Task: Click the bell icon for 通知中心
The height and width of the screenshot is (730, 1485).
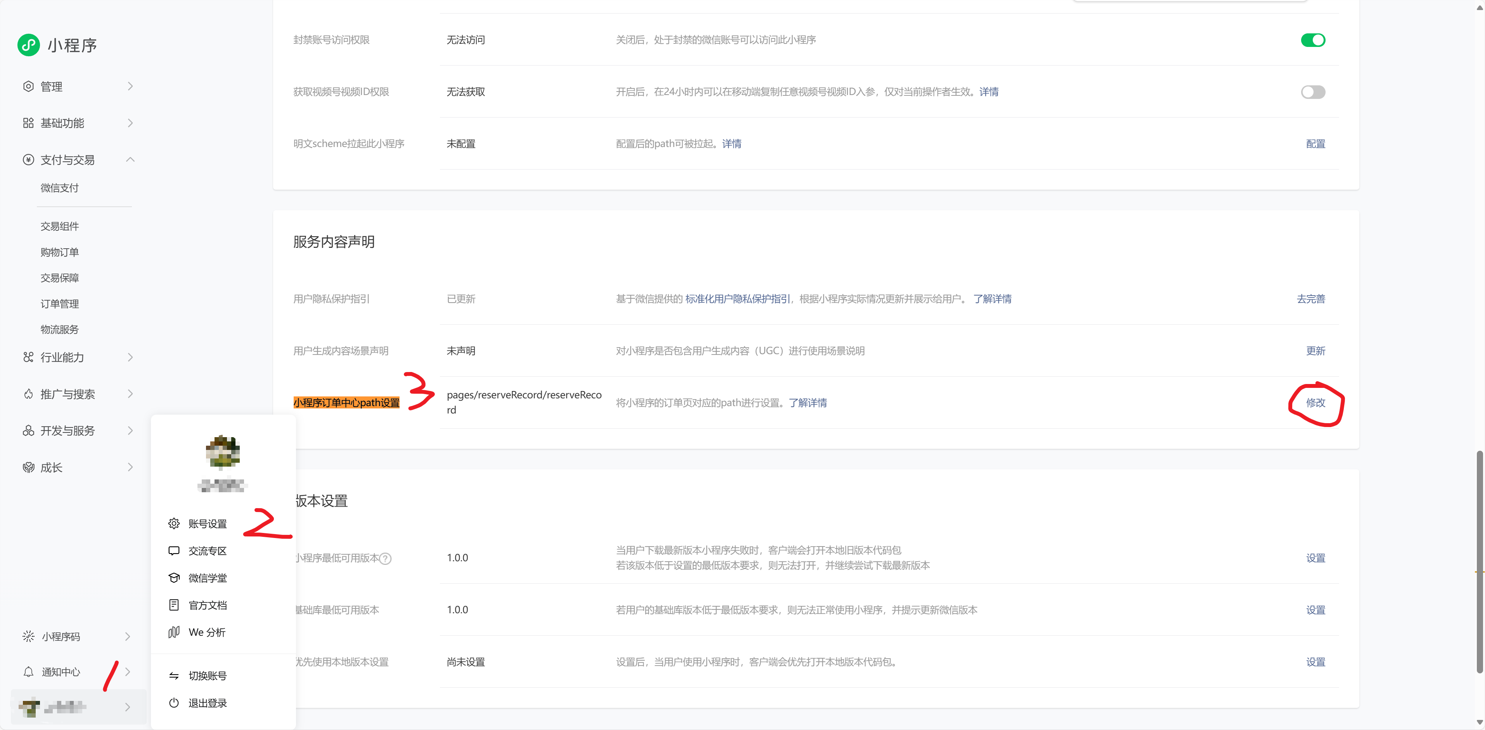Action: click(x=28, y=672)
